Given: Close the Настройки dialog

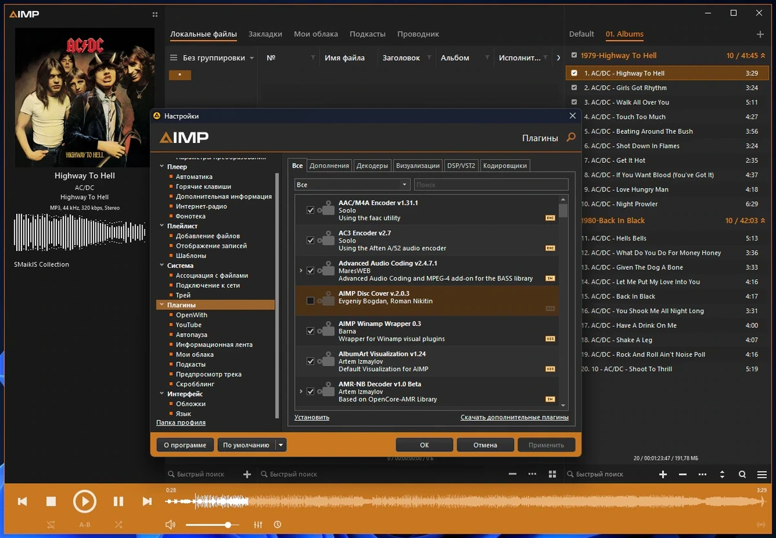Looking at the screenshot, I should point(572,116).
